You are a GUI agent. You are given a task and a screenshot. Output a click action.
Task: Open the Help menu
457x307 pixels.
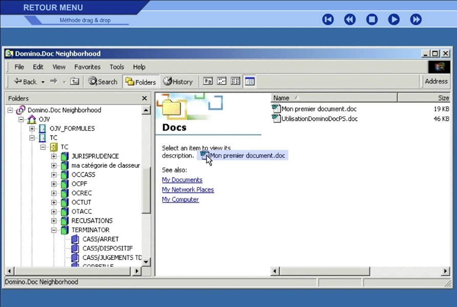pos(139,67)
